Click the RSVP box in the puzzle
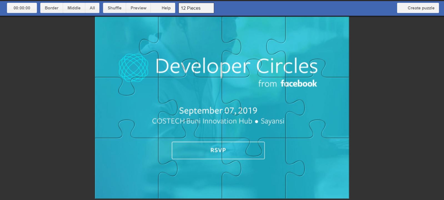 pyautogui.click(x=218, y=150)
